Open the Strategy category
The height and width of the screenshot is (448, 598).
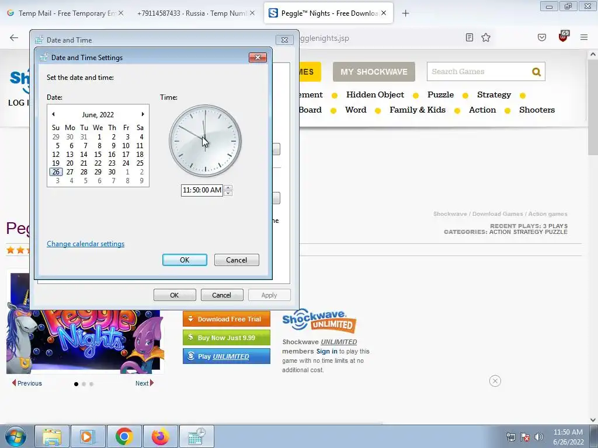[494, 94]
